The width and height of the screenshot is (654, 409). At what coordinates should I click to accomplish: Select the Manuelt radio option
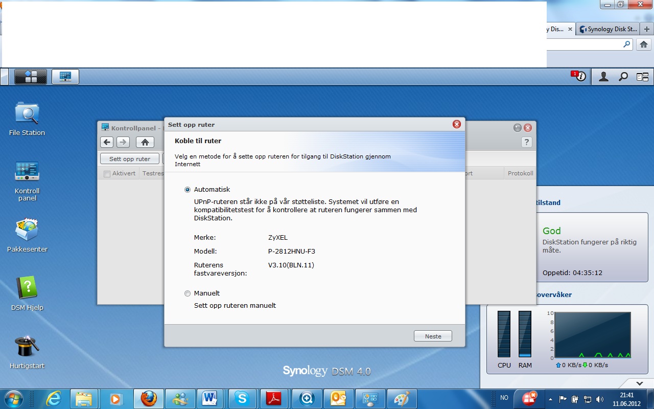coord(188,293)
